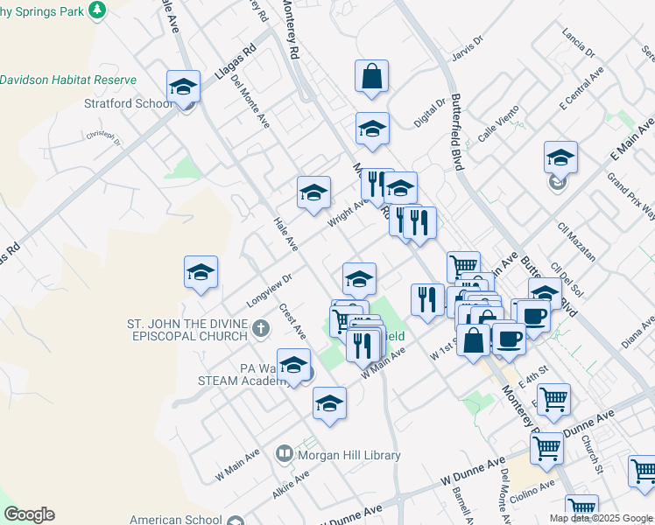
Task: Click the E 4th St street label
Action: tap(533, 377)
